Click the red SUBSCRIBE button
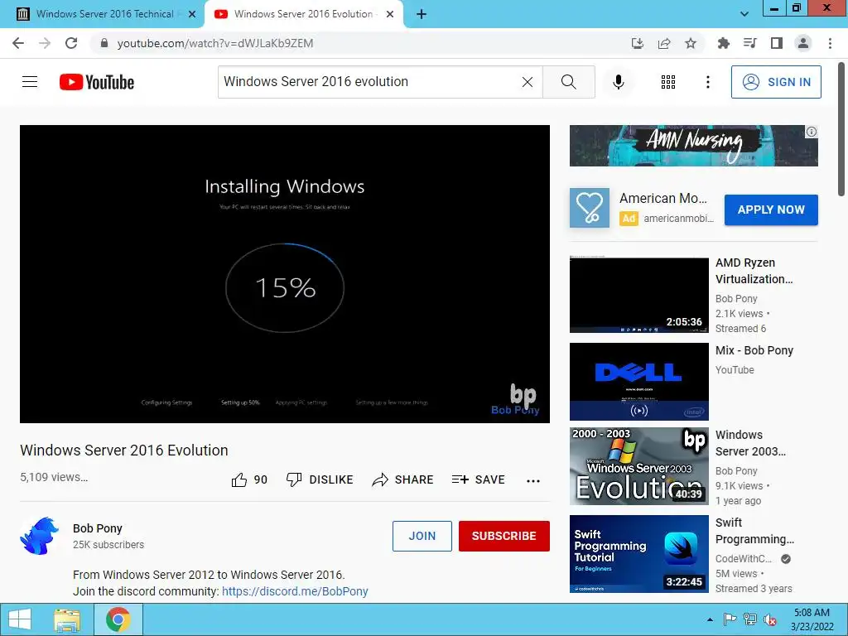Viewport: 848px width, 636px height. pyautogui.click(x=504, y=536)
